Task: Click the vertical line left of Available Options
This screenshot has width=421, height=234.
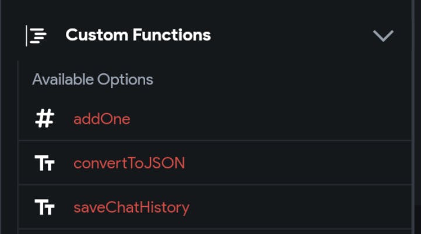Action: [19, 79]
